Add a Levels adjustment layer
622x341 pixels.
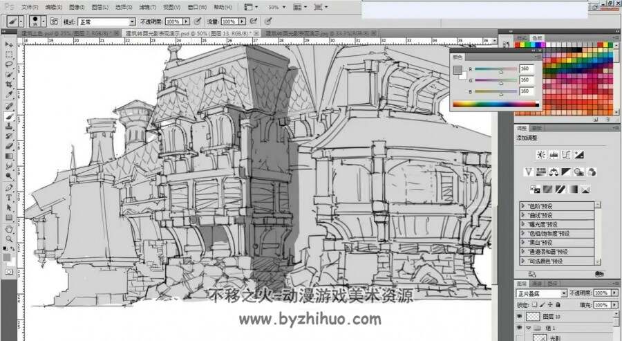(554, 155)
